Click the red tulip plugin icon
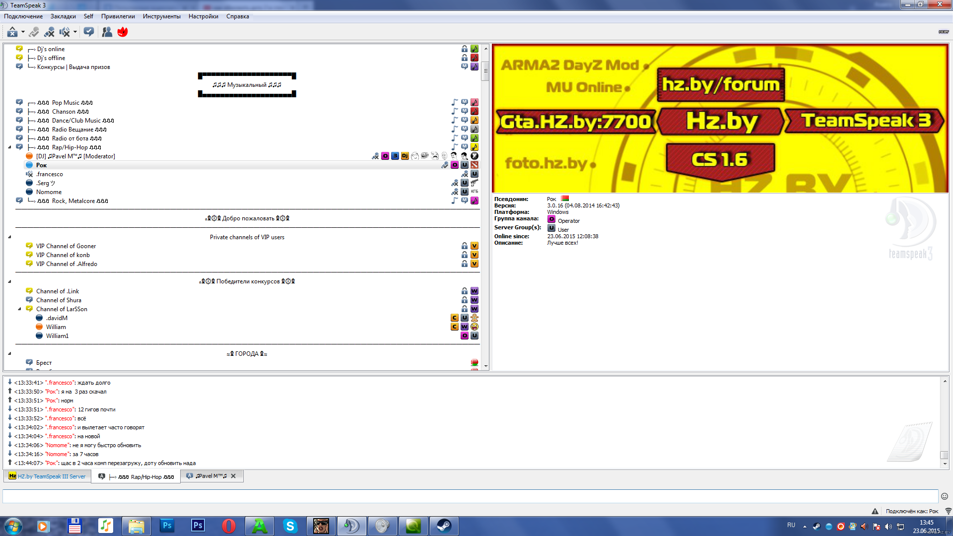 pos(123,32)
